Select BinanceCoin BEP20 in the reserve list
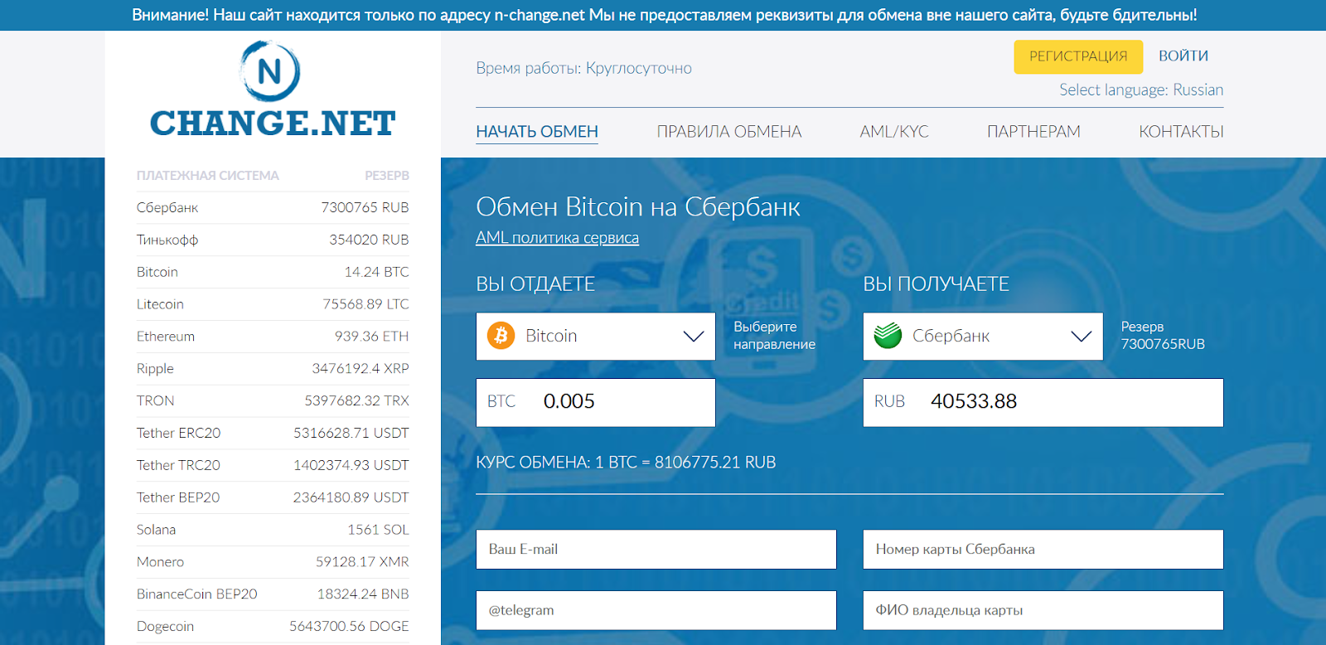The height and width of the screenshot is (645, 1326). pos(273,594)
